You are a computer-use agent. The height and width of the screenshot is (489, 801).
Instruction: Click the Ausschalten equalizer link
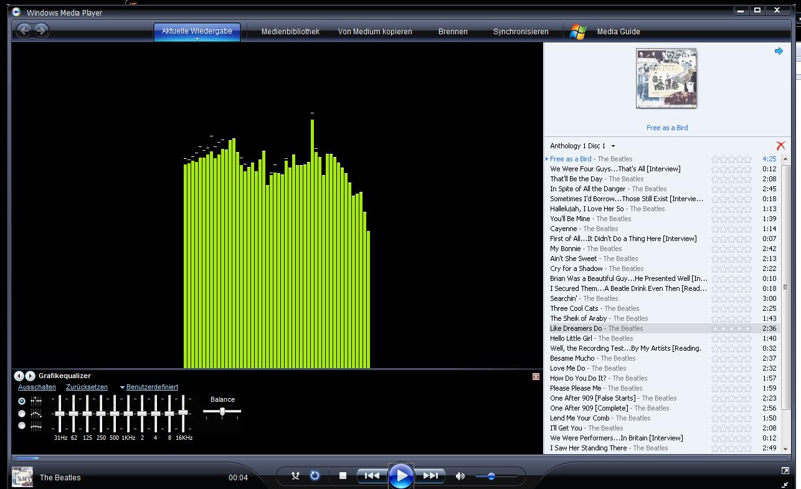pyautogui.click(x=37, y=387)
